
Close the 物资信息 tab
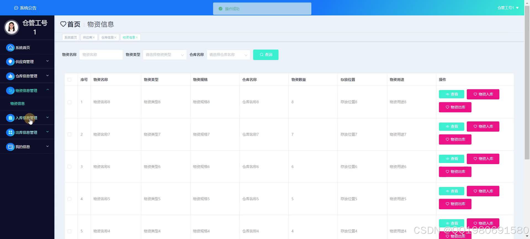pyautogui.click(x=137, y=37)
